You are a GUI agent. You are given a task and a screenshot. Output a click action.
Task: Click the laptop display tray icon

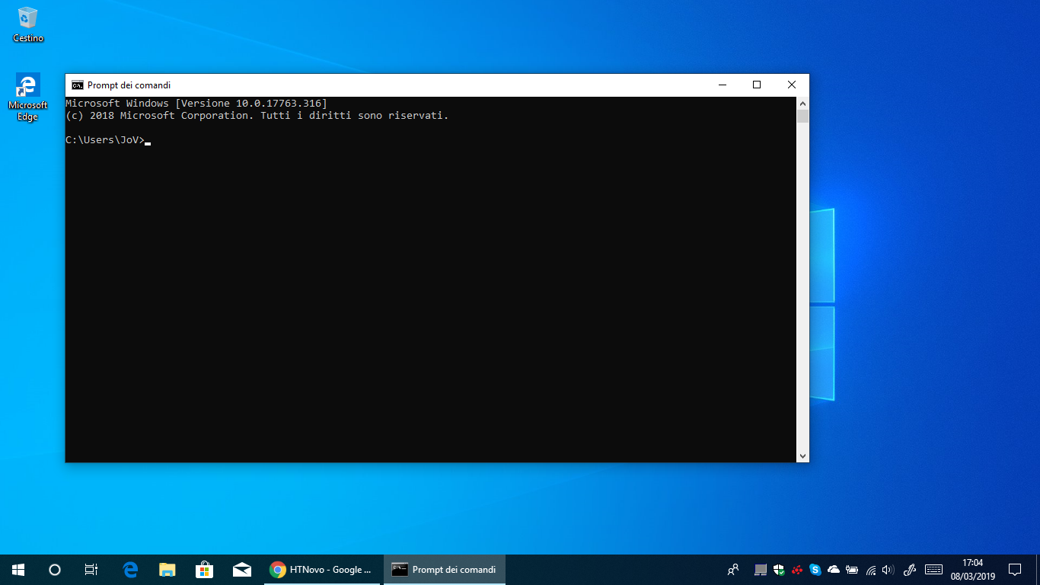[761, 570]
